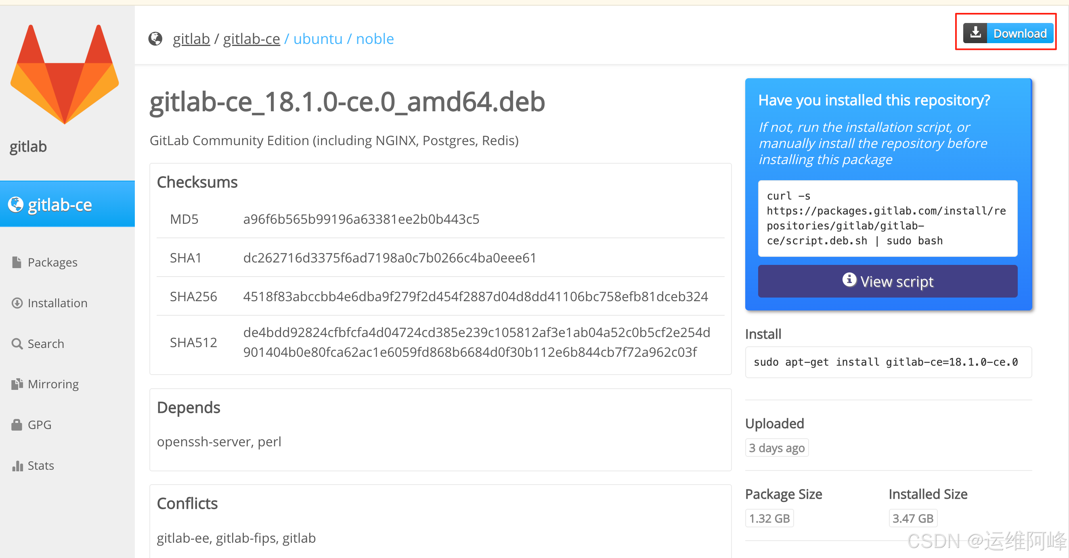1069x558 pixels.
Task: Open Stats via the bar chart icon
Action: [17, 466]
